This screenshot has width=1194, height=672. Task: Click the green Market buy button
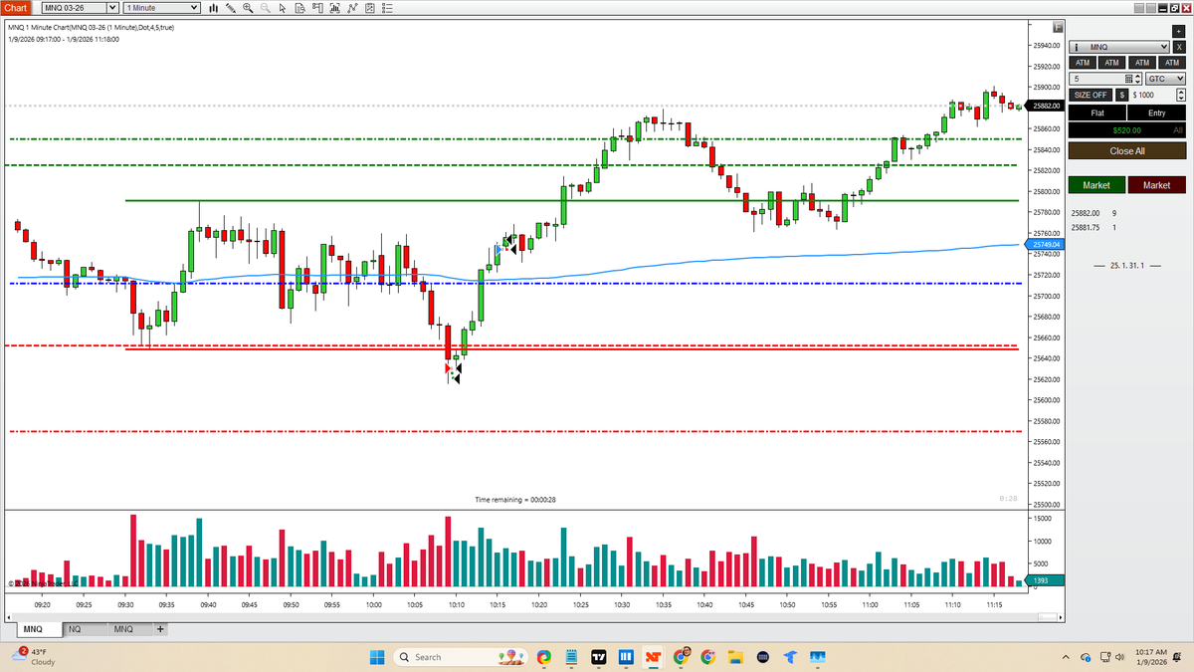click(1096, 185)
